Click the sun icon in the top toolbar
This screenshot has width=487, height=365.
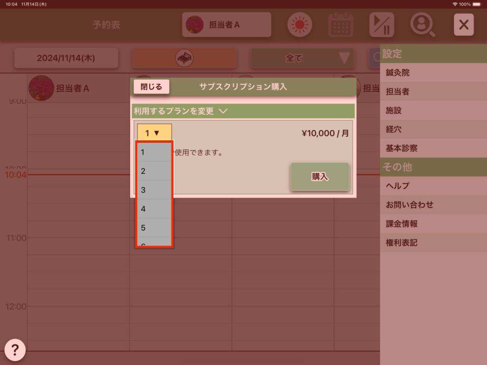coord(300,25)
